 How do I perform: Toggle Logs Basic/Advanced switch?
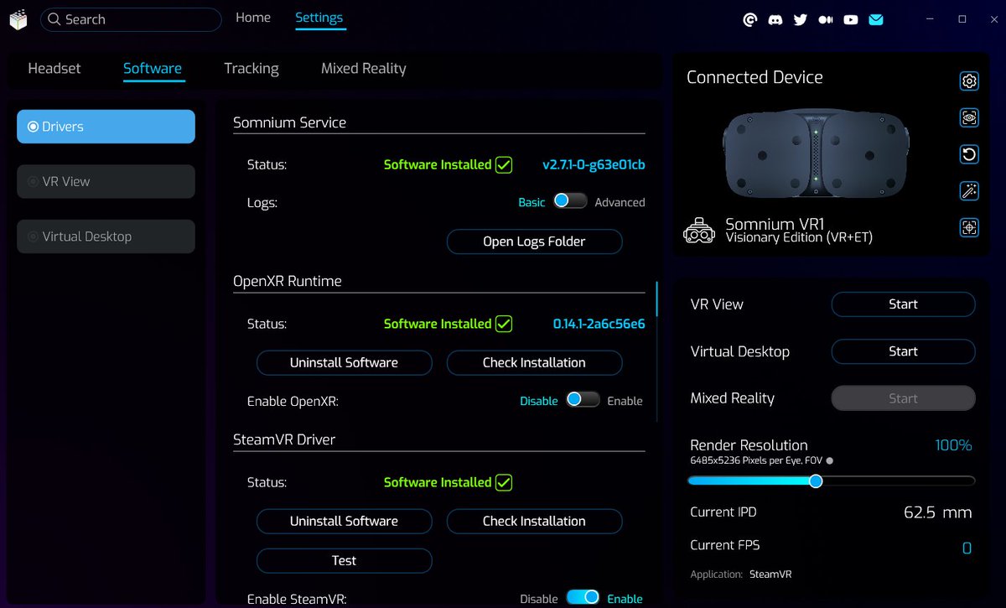tap(570, 201)
